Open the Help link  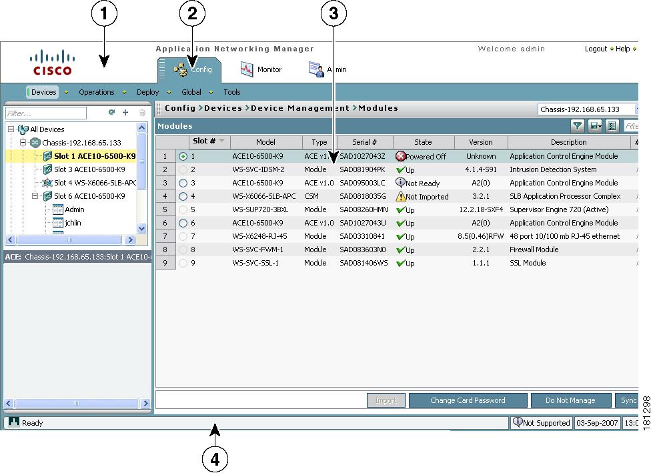622,49
